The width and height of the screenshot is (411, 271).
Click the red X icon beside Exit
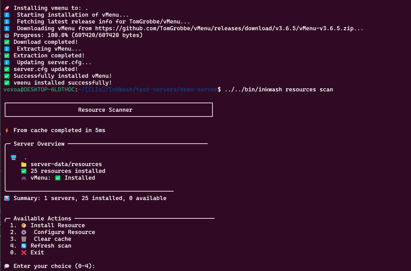click(24, 252)
